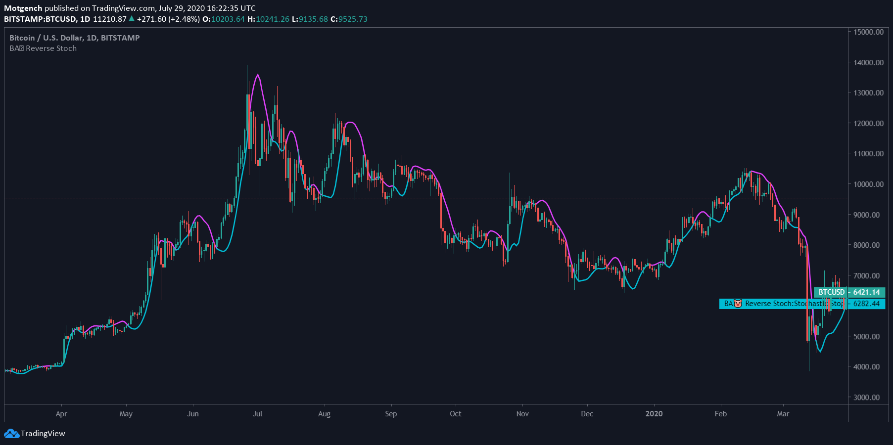The width and height of the screenshot is (893, 445).
Task: Click the 5000.00 price axis label
Action: pyautogui.click(x=866, y=337)
